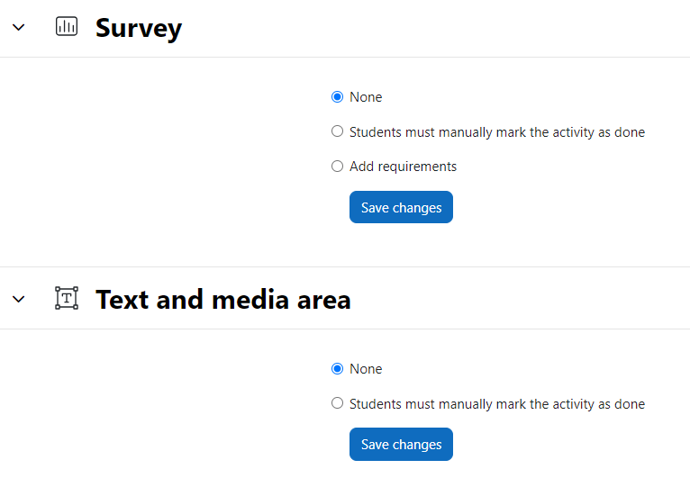
Task: Click Text and media's 'Students must manually mark' label
Action: click(497, 404)
